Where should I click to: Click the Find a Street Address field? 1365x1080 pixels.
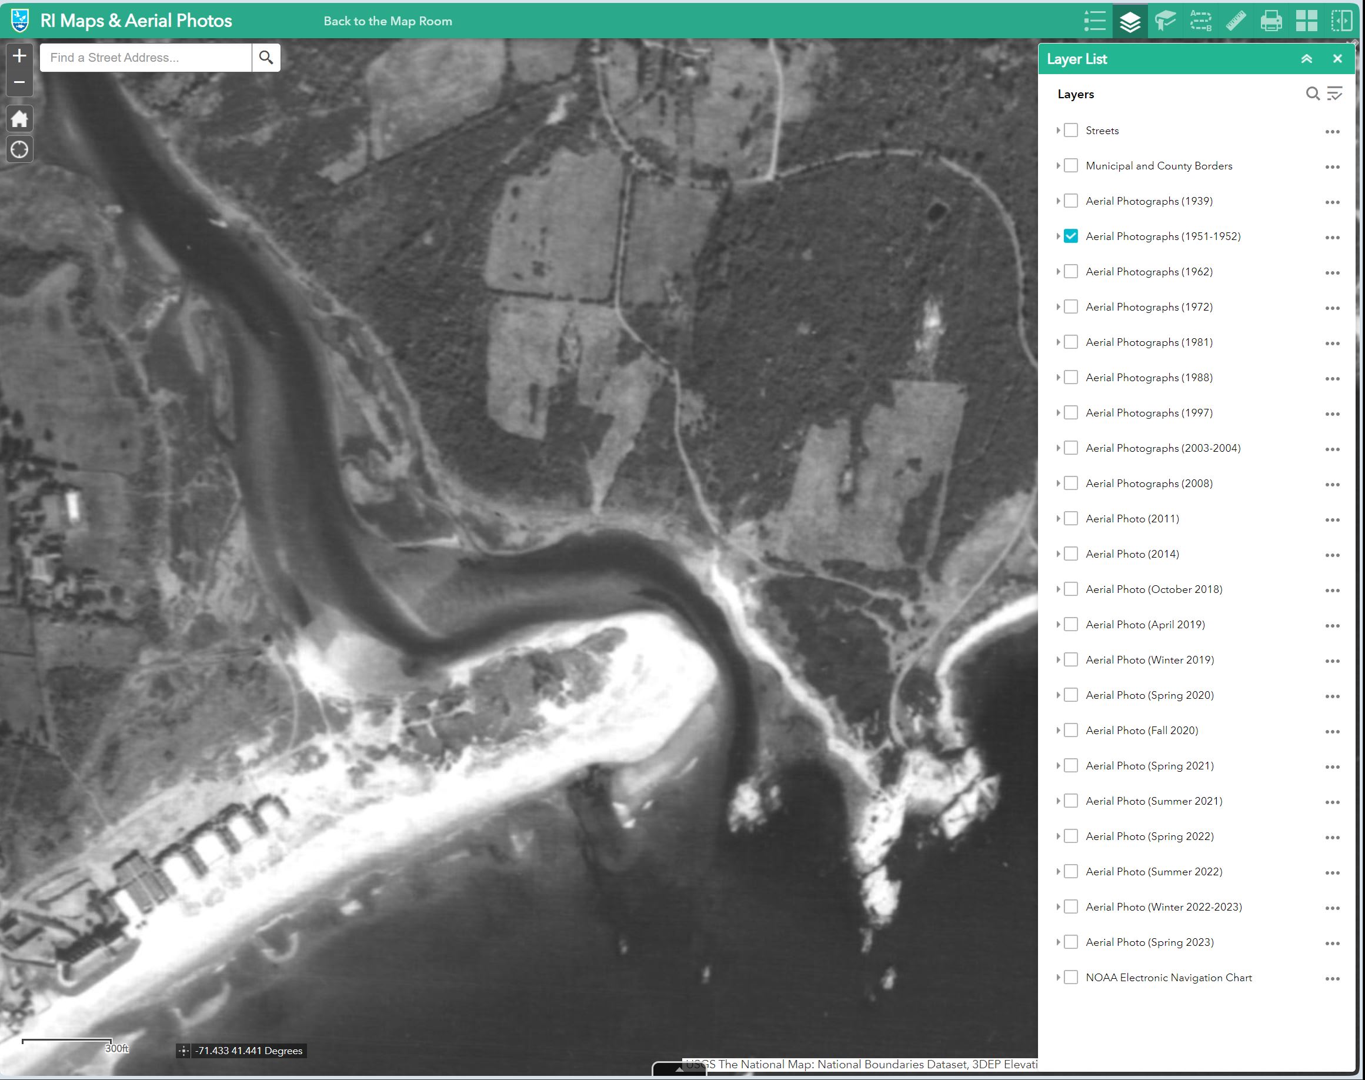tap(145, 58)
